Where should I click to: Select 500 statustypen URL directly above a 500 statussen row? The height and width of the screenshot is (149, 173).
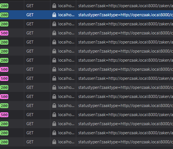126,69
